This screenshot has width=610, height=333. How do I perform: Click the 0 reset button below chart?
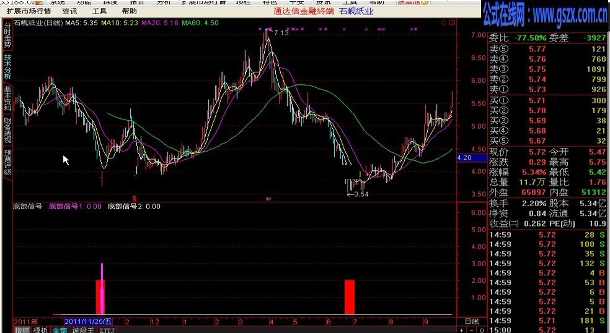pyautogui.click(x=483, y=330)
